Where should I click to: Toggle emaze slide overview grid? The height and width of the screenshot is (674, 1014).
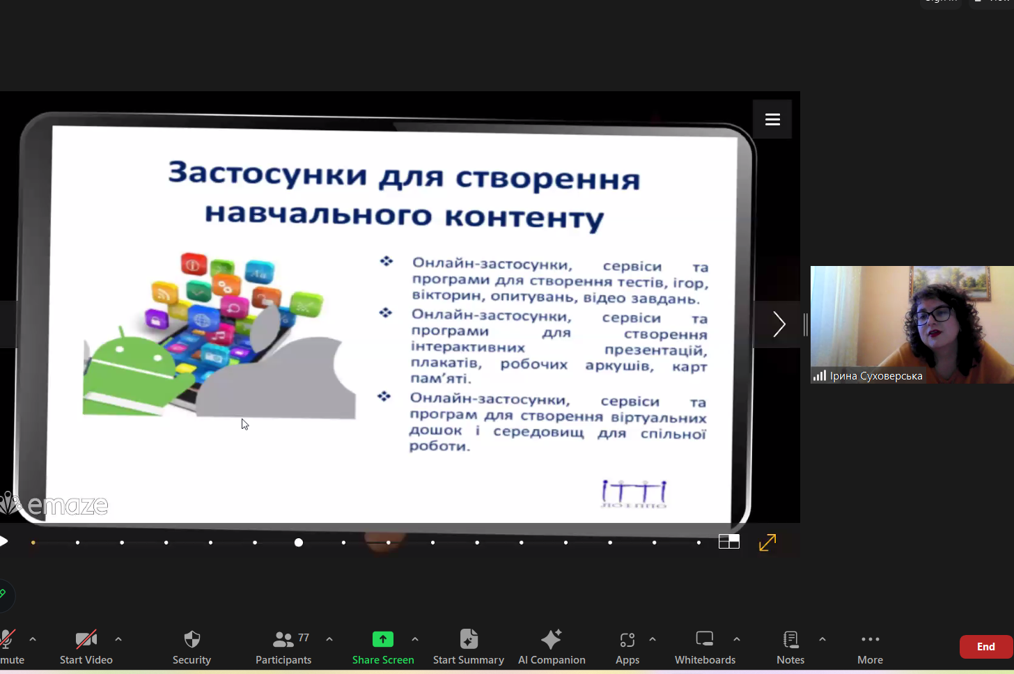[728, 542]
